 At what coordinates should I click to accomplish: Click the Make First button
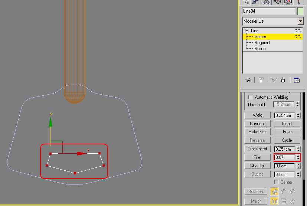tap(258, 132)
